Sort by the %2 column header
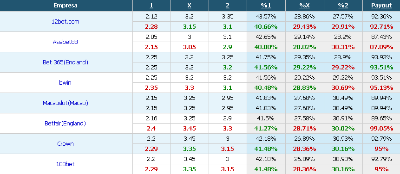The height and width of the screenshot is (174, 400). (x=343, y=6)
